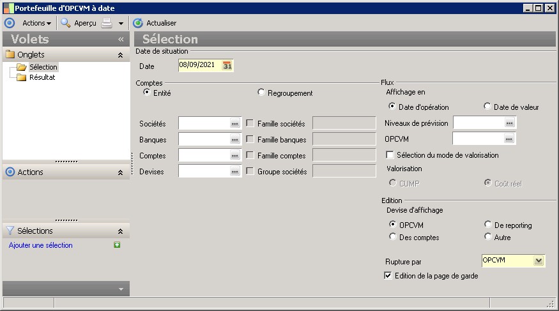Select OPCVM display currency radio button

tap(392, 224)
